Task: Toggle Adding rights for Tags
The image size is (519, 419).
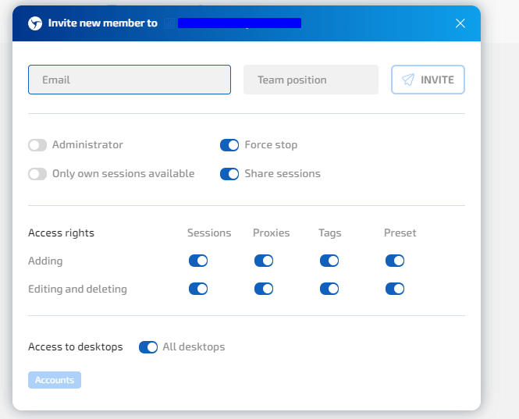Action: 329,261
